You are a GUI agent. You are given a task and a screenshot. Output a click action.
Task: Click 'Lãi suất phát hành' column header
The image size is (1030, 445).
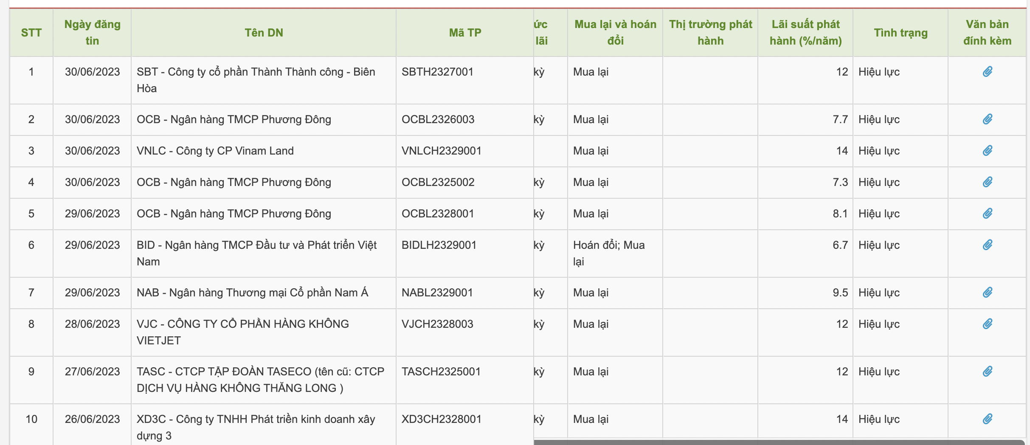[805, 33]
